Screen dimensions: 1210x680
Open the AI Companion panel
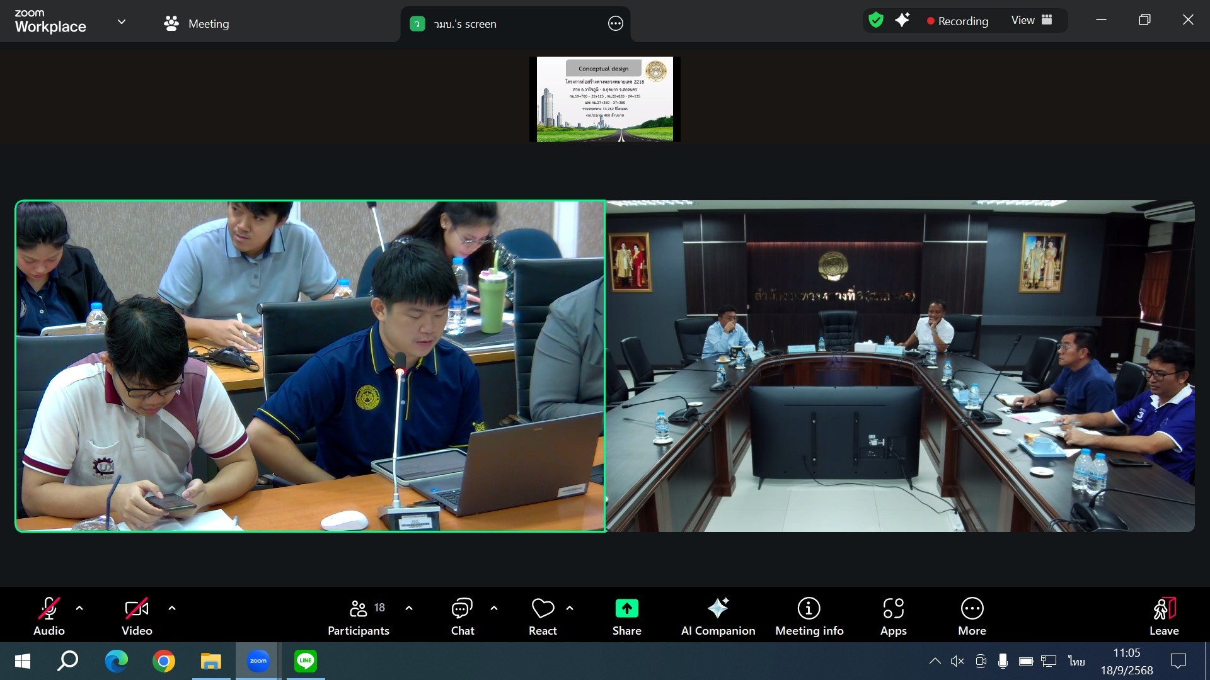point(718,616)
